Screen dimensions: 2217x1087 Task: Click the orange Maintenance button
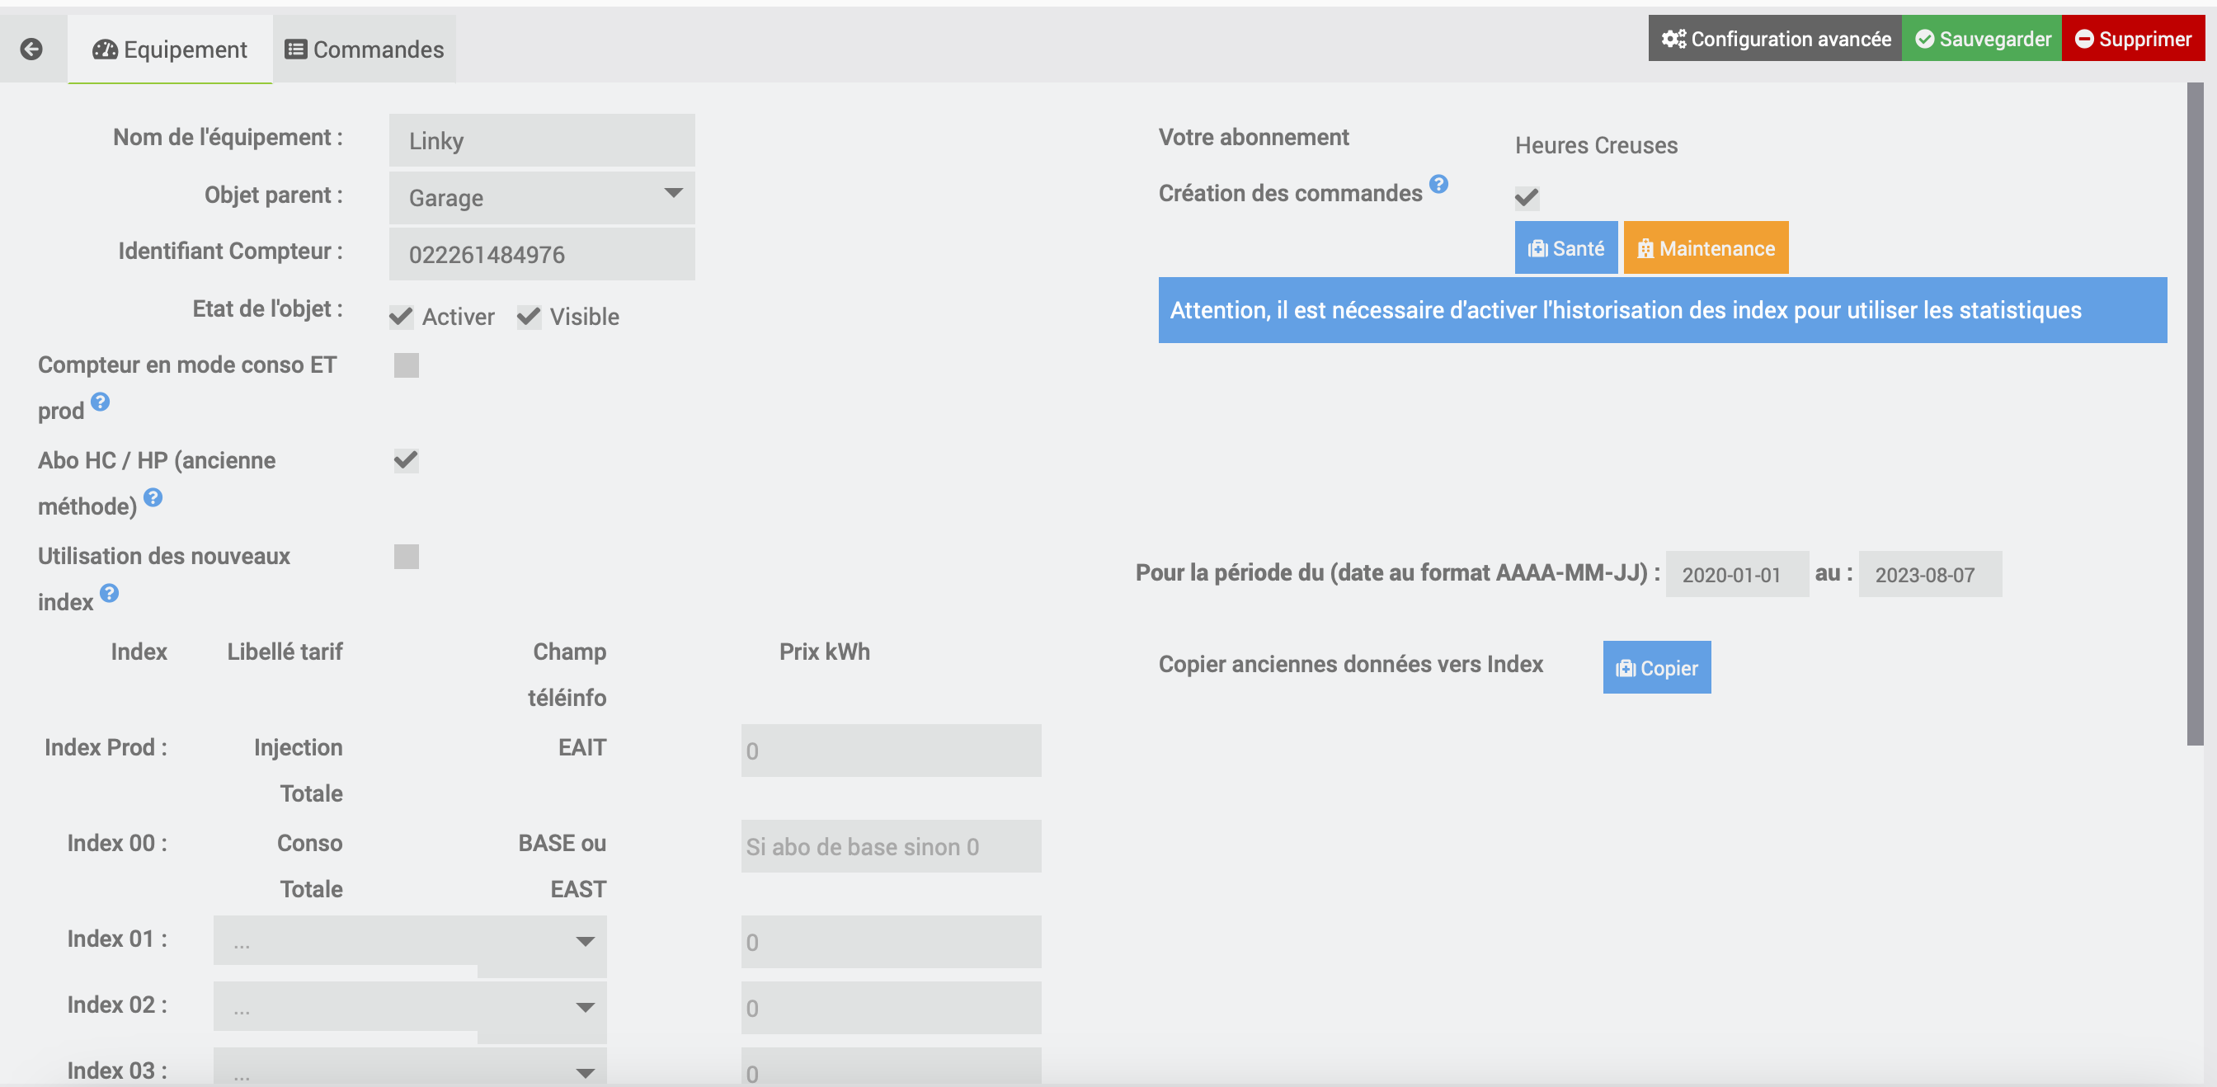1705,249
